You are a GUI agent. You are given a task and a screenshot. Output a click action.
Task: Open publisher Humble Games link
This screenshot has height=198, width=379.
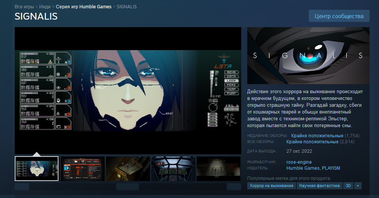(303, 168)
